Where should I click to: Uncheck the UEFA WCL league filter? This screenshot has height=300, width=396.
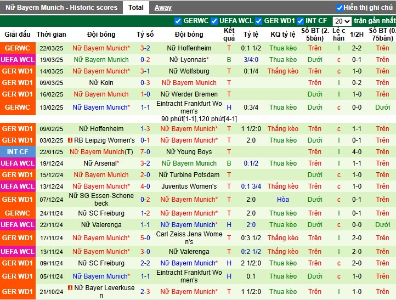[x=214, y=21]
